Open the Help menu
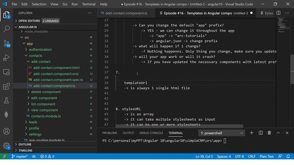This screenshot has height=165, width=294. (103, 4)
